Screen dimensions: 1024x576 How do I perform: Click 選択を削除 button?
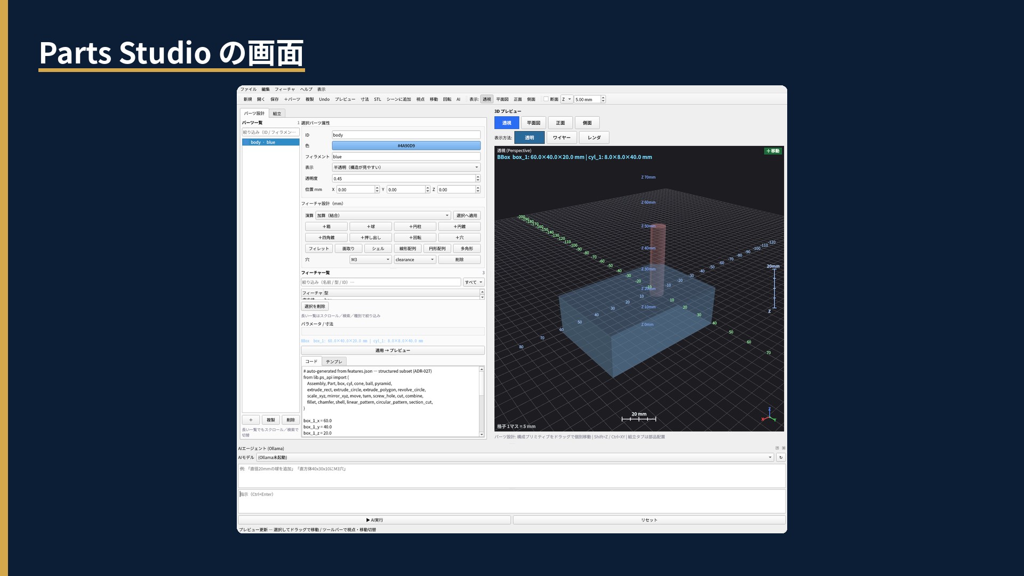point(315,307)
